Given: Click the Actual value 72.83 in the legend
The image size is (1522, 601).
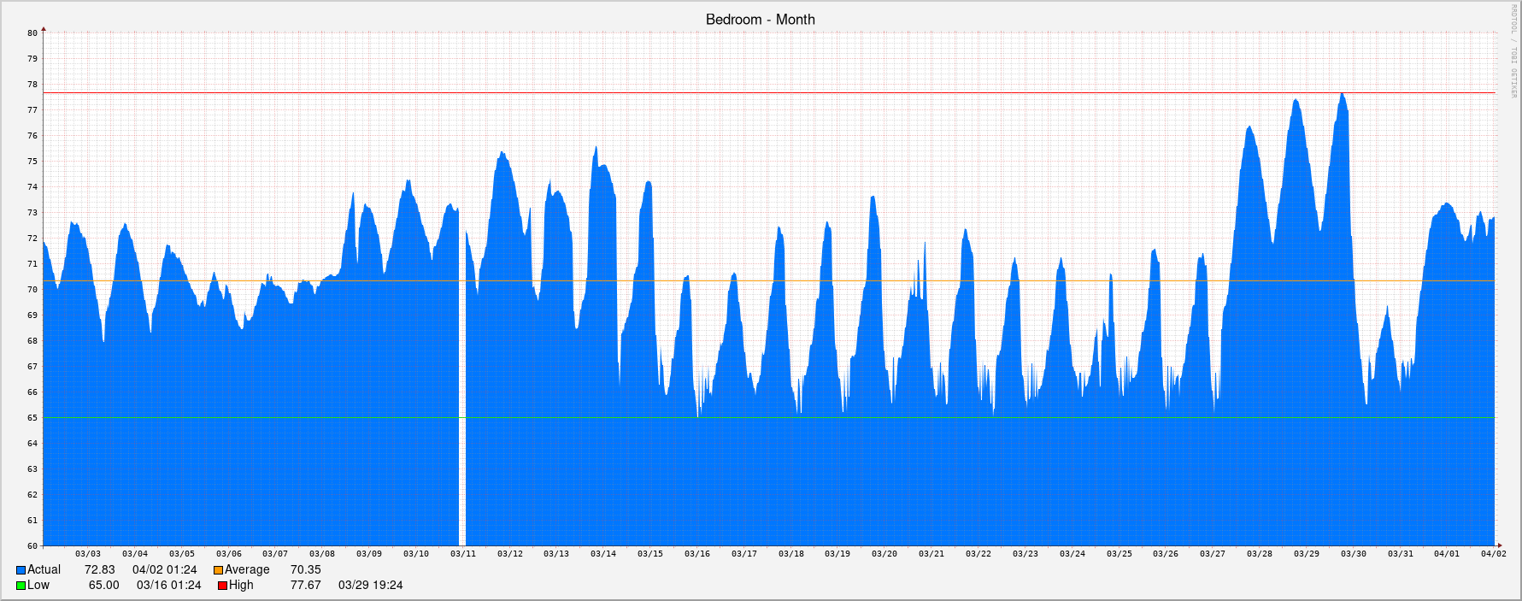Looking at the screenshot, I should [x=99, y=570].
